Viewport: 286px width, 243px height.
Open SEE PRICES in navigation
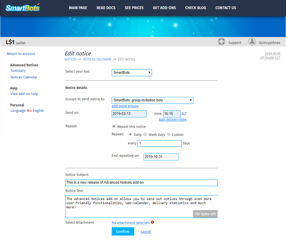(134, 8)
